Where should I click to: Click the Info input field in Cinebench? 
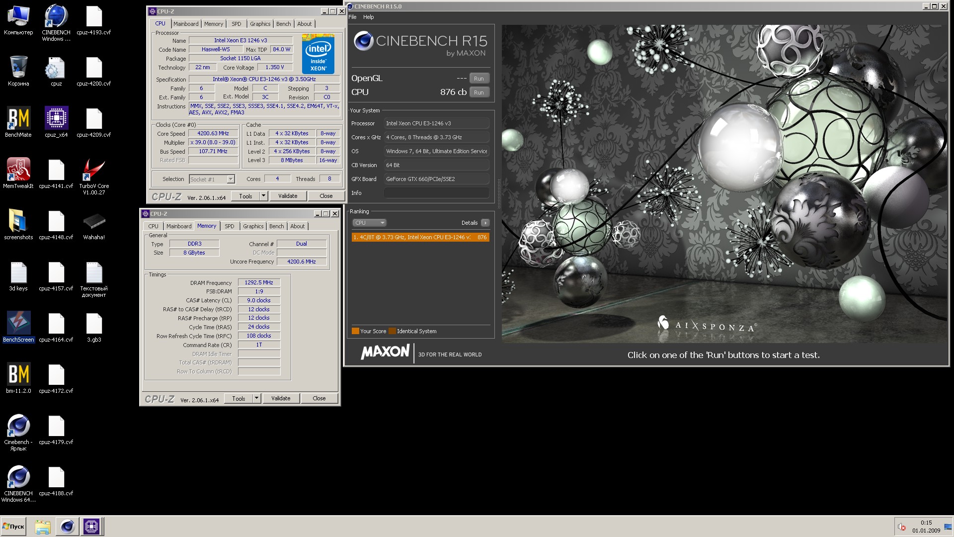tap(436, 193)
